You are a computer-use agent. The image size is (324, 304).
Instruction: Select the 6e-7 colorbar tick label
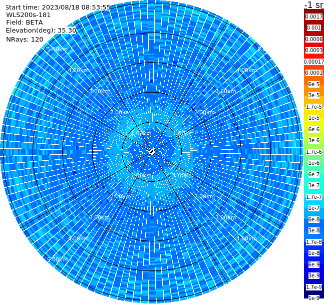point(314,174)
